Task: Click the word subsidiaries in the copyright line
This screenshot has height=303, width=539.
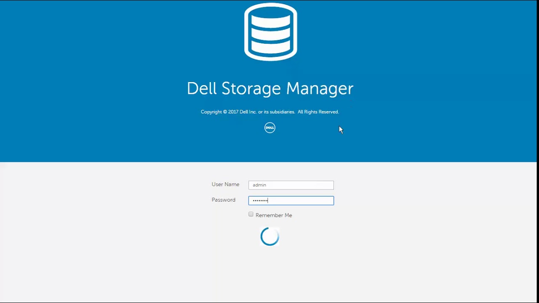Action: (x=282, y=112)
